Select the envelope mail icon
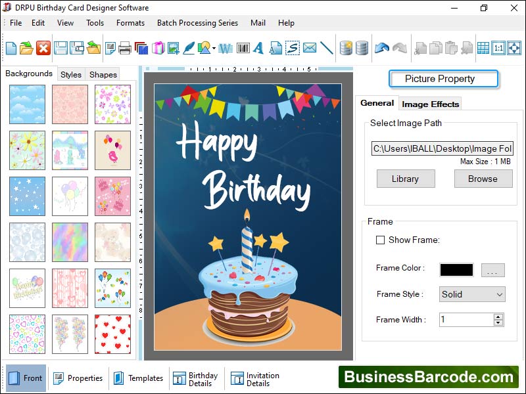Image resolution: width=526 pixels, height=394 pixels. click(x=310, y=47)
